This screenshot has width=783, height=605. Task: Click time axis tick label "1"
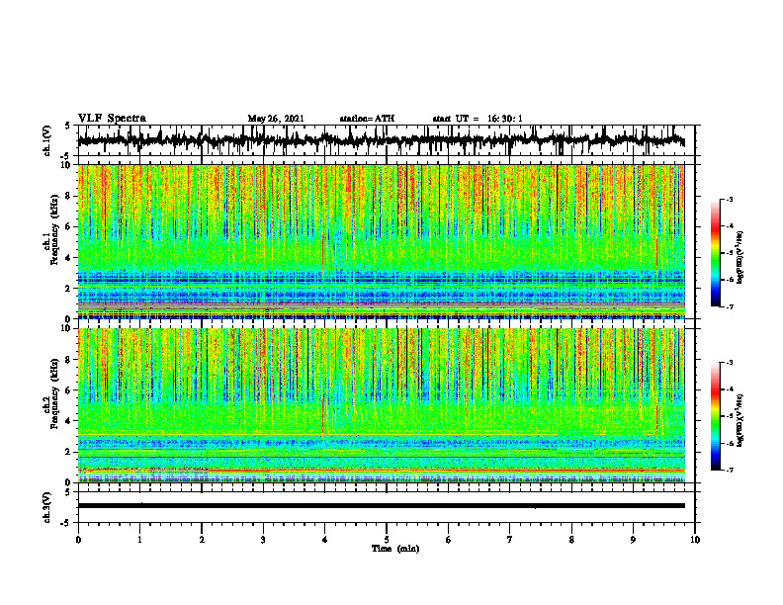pos(139,540)
